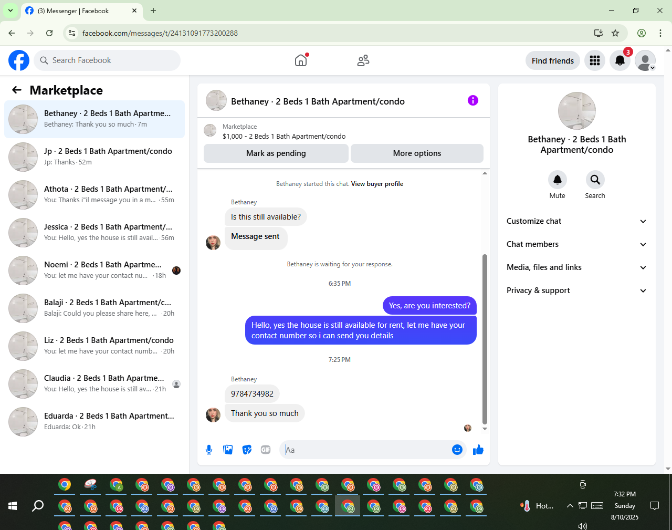Expand Privacy & support section
Image resolution: width=672 pixels, height=530 pixels.
click(576, 290)
